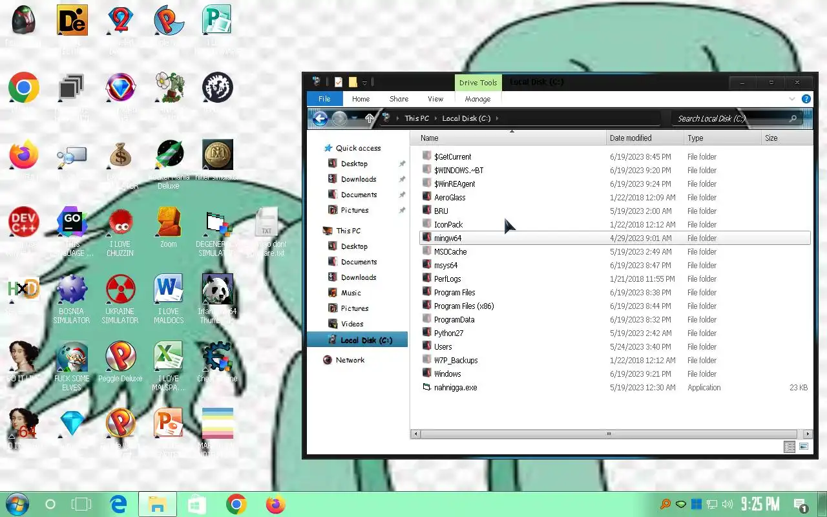The height and width of the screenshot is (517, 827).
Task: Open Explorer help via blue question mark
Action: coord(806,99)
